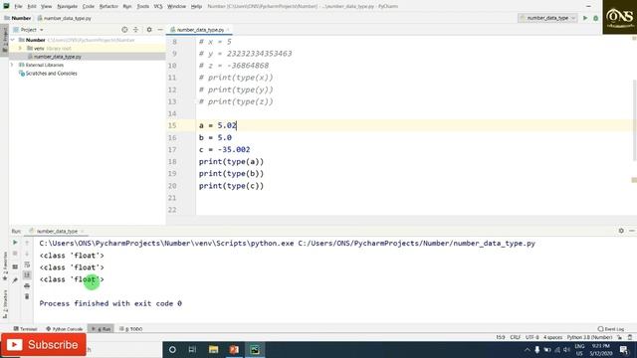Close the number_data_type.py editor tab

click(228, 30)
